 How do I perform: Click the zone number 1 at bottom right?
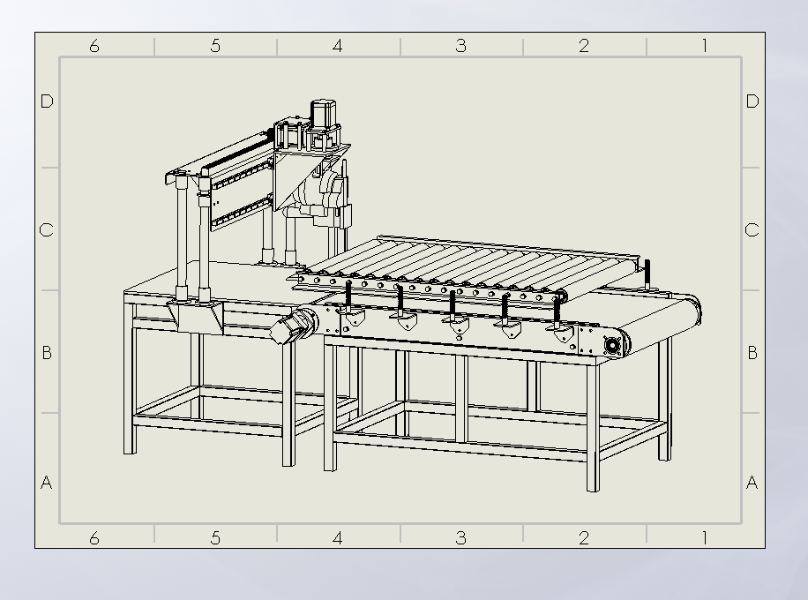703,536
